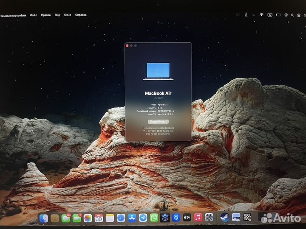This screenshot has width=306, height=229.
Task: Click the Ventura 13.5.1 macOS version
Action: click(x=165, y=114)
